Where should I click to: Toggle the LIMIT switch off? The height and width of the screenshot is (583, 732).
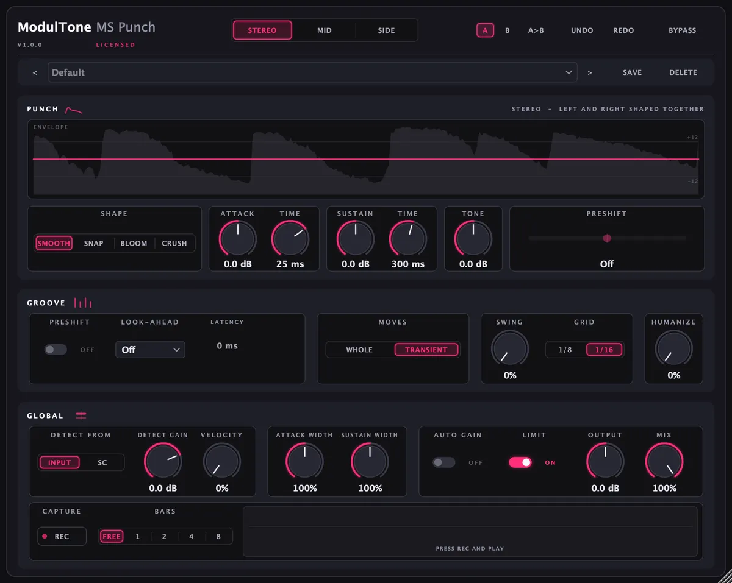(520, 463)
